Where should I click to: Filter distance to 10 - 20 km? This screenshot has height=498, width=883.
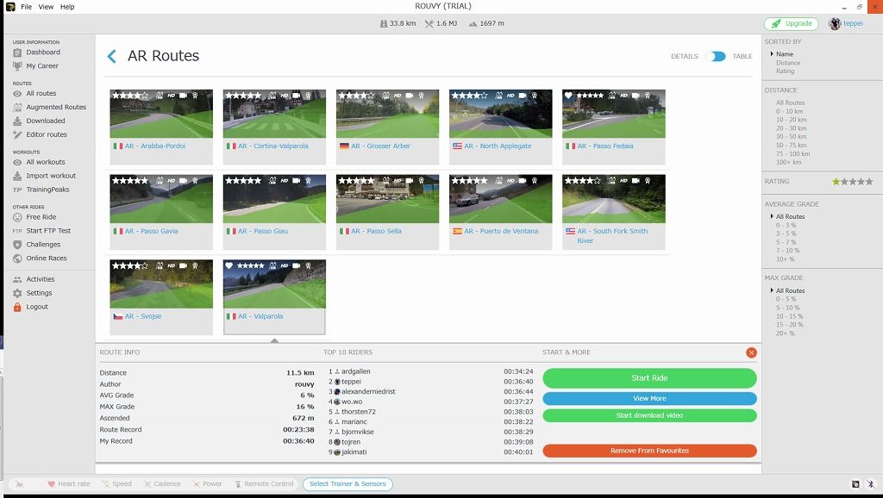coord(792,120)
